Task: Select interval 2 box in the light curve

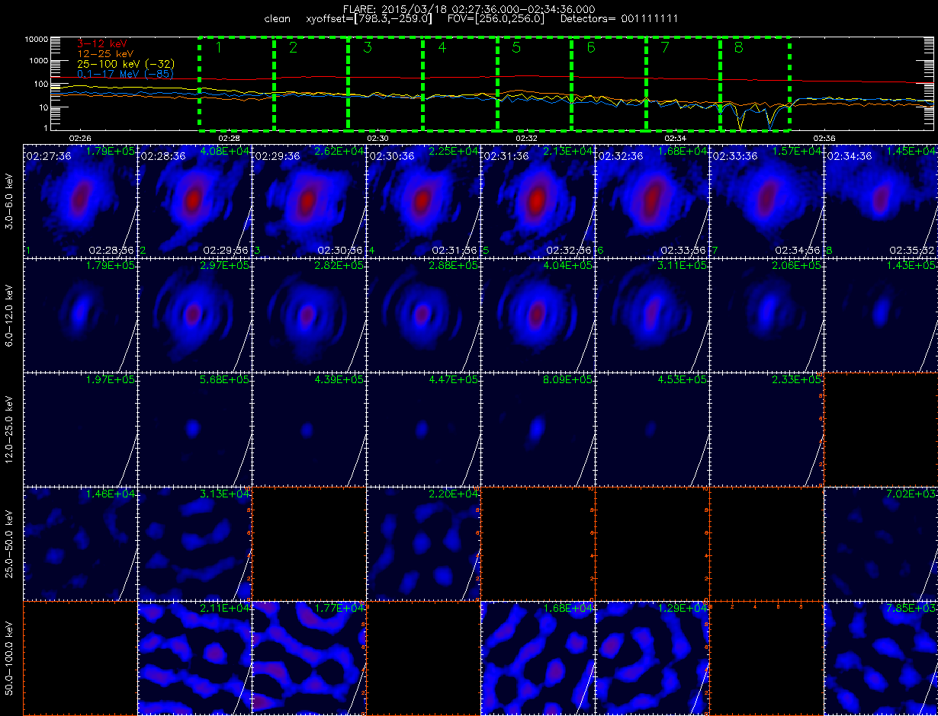Action: click(x=311, y=83)
